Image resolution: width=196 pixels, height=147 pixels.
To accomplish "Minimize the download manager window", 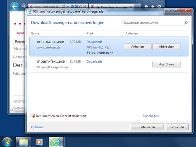I will 169,10.
